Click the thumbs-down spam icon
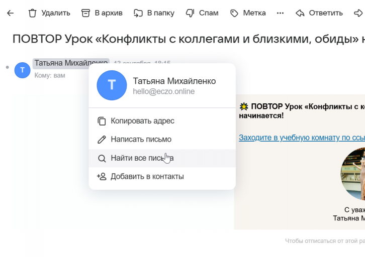365x257 pixels. pyautogui.click(x=190, y=13)
